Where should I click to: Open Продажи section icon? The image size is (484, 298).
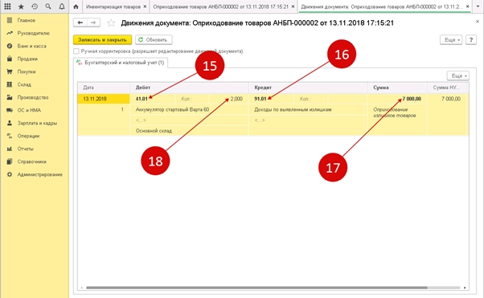pyautogui.click(x=10, y=59)
